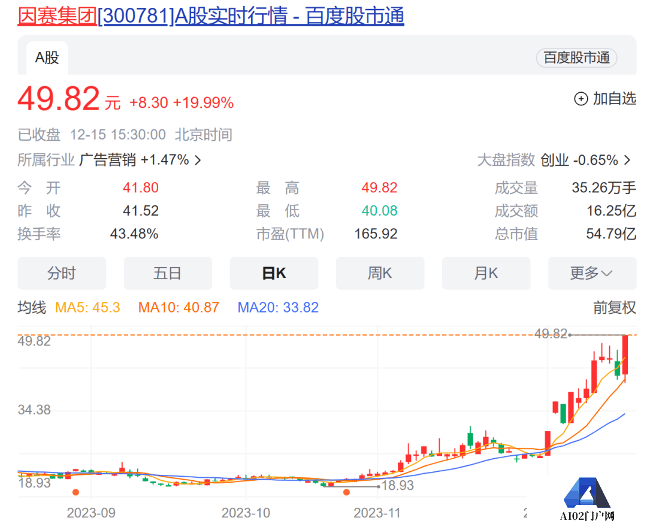Click the 成交额 value 16.25亿
Viewport: 647px width, 521px height.
coord(611,211)
